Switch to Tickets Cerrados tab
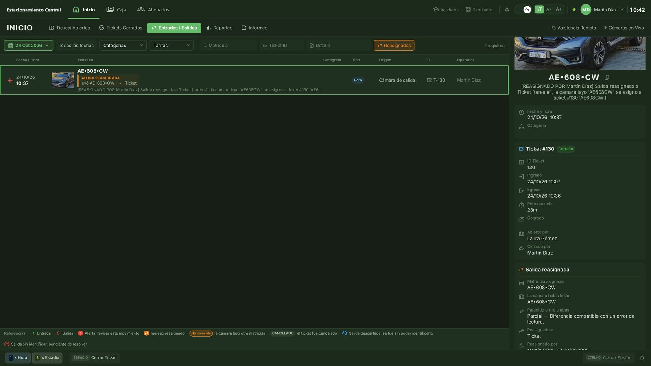Image resolution: width=651 pixels, height=366 pixels. pos(120,28)
